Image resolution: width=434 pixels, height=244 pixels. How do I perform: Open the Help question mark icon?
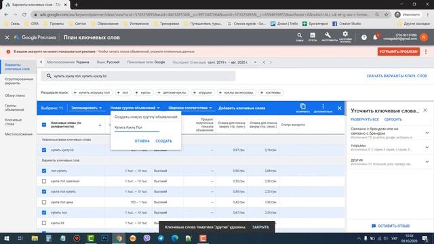point(364,37)
